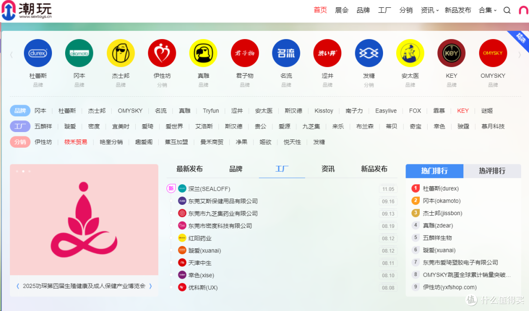Open the search magnifier icon
529x311 pixels.
507,10
